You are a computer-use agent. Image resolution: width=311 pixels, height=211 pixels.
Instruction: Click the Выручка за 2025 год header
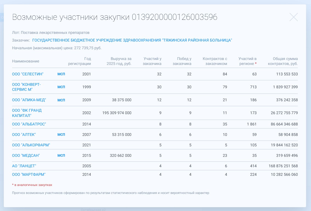coord(119,61)
